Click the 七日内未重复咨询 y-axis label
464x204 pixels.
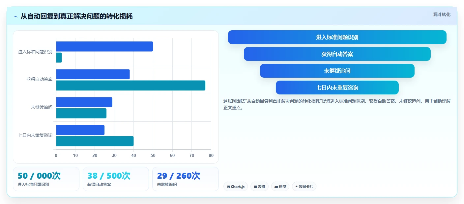[35, 135]
